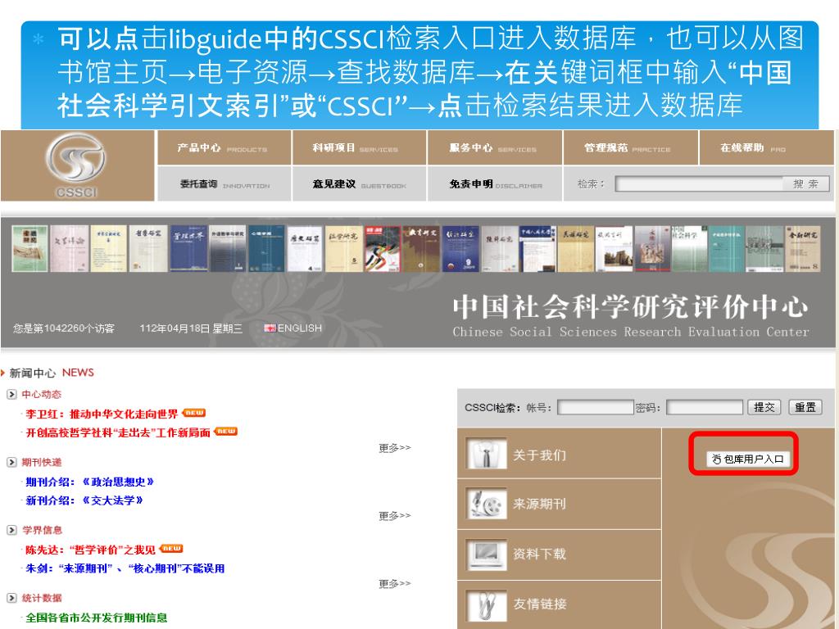Image resolution: width=839 pixels, height=629 pixels.
Task: Click the 重置 reset button
Action: click(x=805, y=408)
